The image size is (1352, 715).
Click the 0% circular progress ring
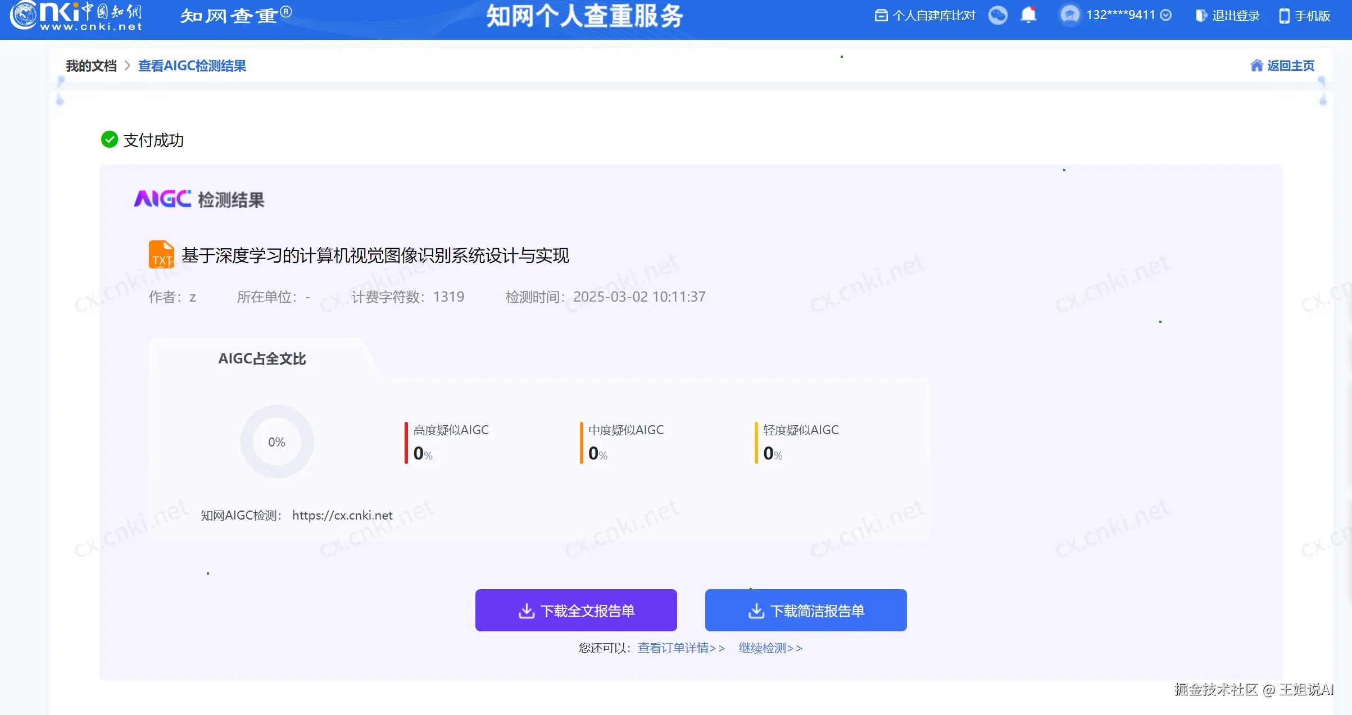[x=276, y=441]
